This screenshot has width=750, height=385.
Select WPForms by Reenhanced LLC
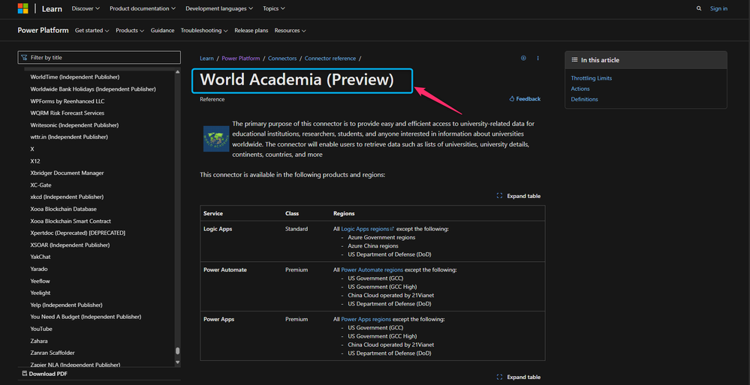coord(68,101)
